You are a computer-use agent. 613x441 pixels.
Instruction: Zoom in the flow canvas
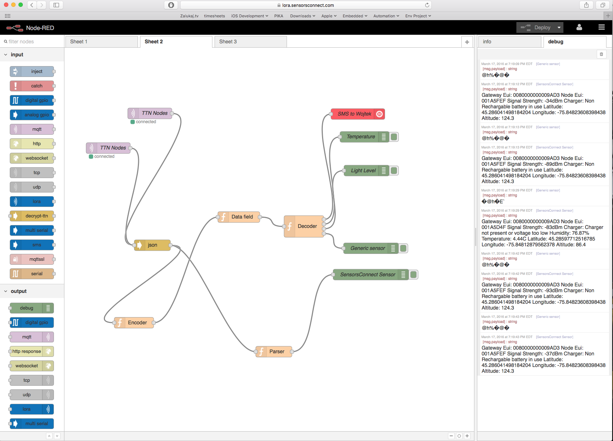[467, 436]
